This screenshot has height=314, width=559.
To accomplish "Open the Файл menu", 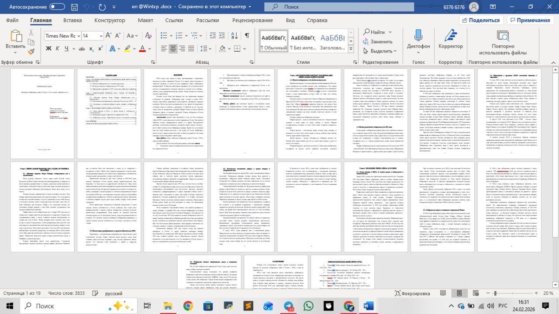I will [12, 20].
